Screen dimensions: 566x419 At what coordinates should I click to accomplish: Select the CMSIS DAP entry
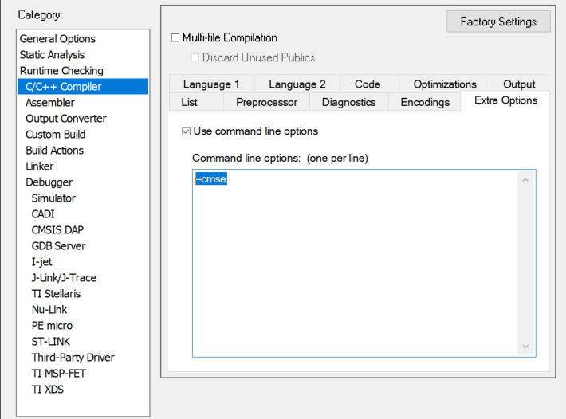[57, 230]
